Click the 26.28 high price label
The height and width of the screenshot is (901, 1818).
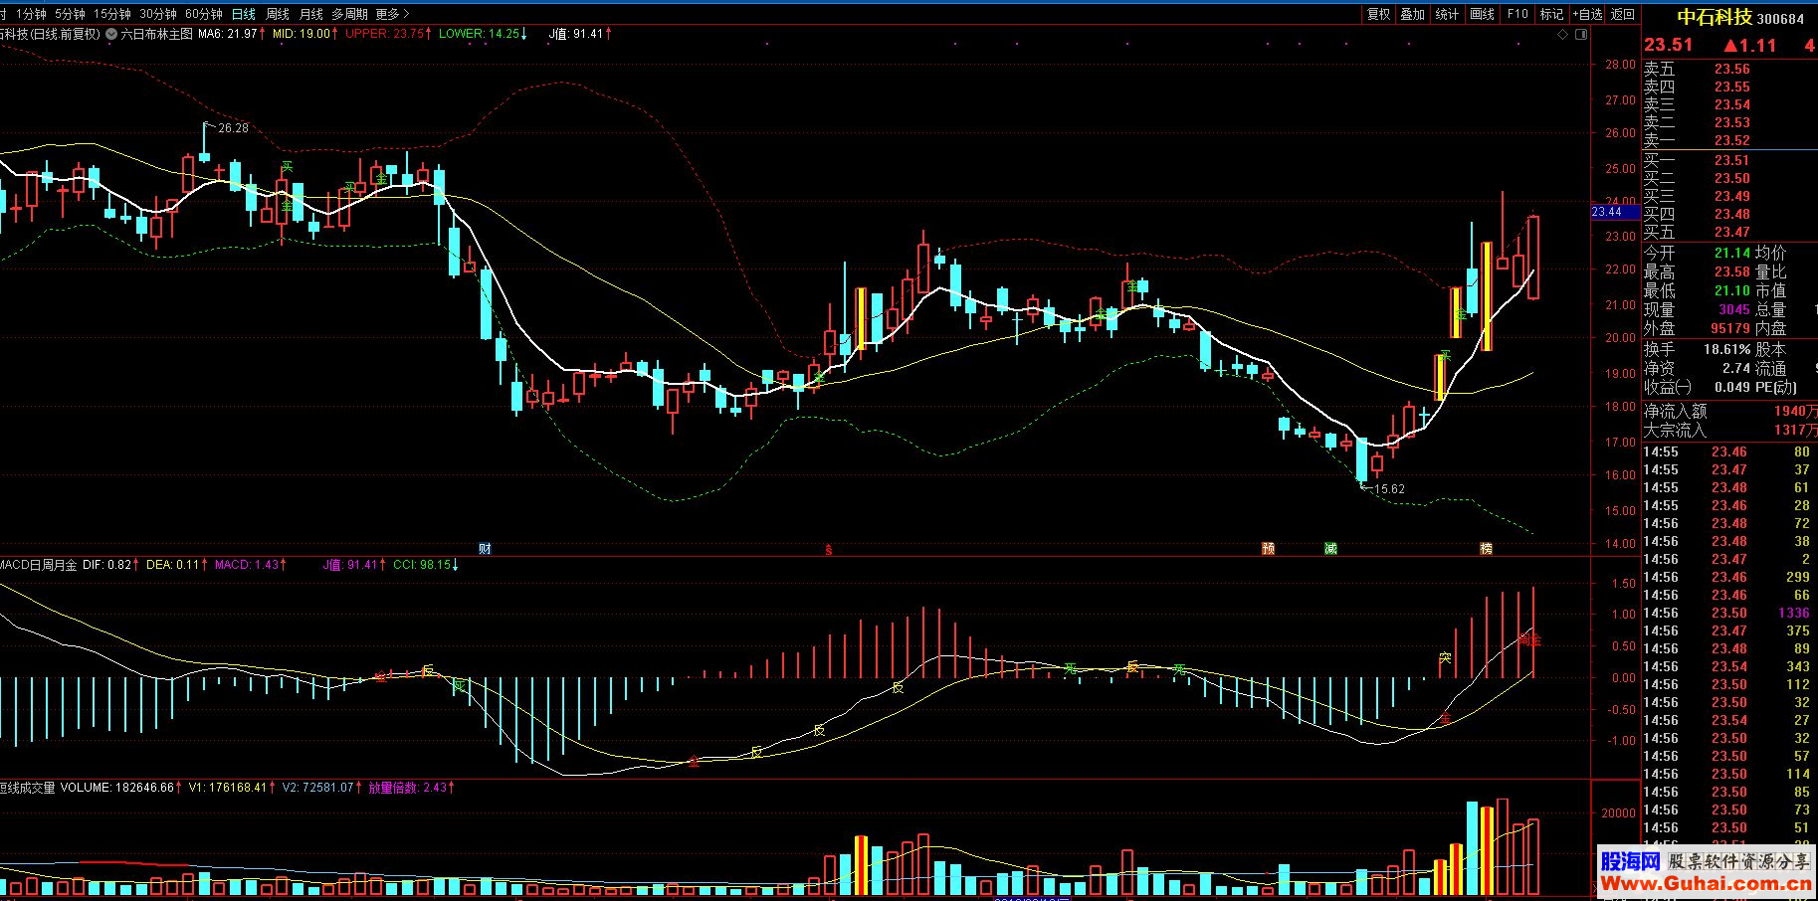[x=233, y=128]
